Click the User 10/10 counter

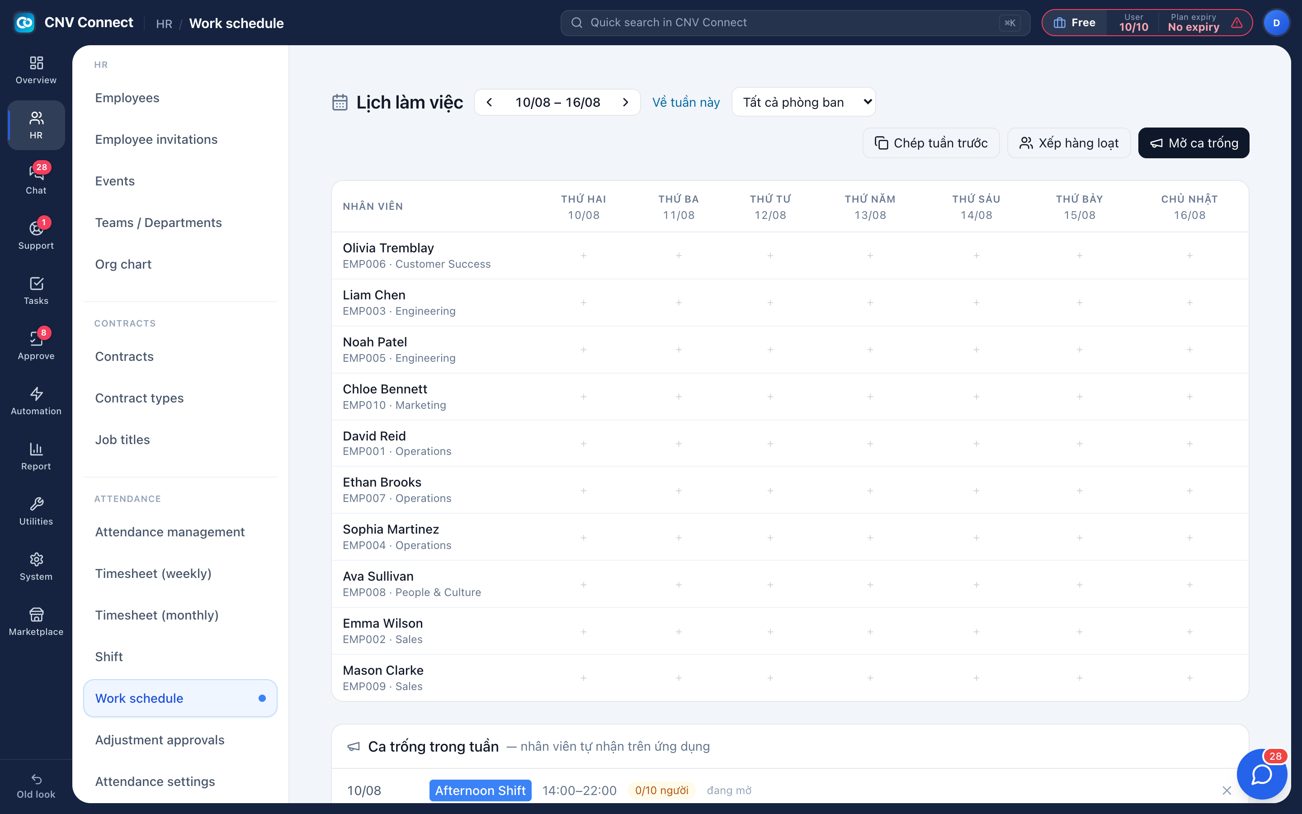click(1134, 23)
